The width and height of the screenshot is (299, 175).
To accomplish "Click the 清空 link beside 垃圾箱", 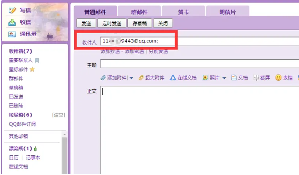I will tap(58, 115).
